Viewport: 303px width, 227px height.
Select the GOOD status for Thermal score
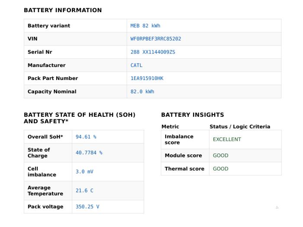pos(221,169)
